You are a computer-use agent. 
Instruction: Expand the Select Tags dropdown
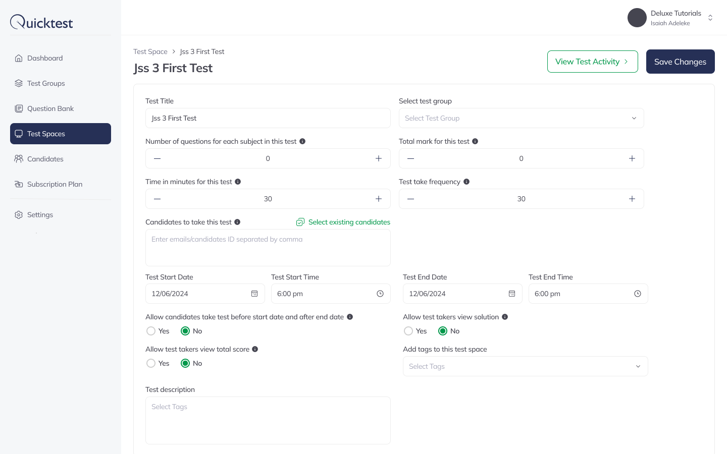pos(525,366)
